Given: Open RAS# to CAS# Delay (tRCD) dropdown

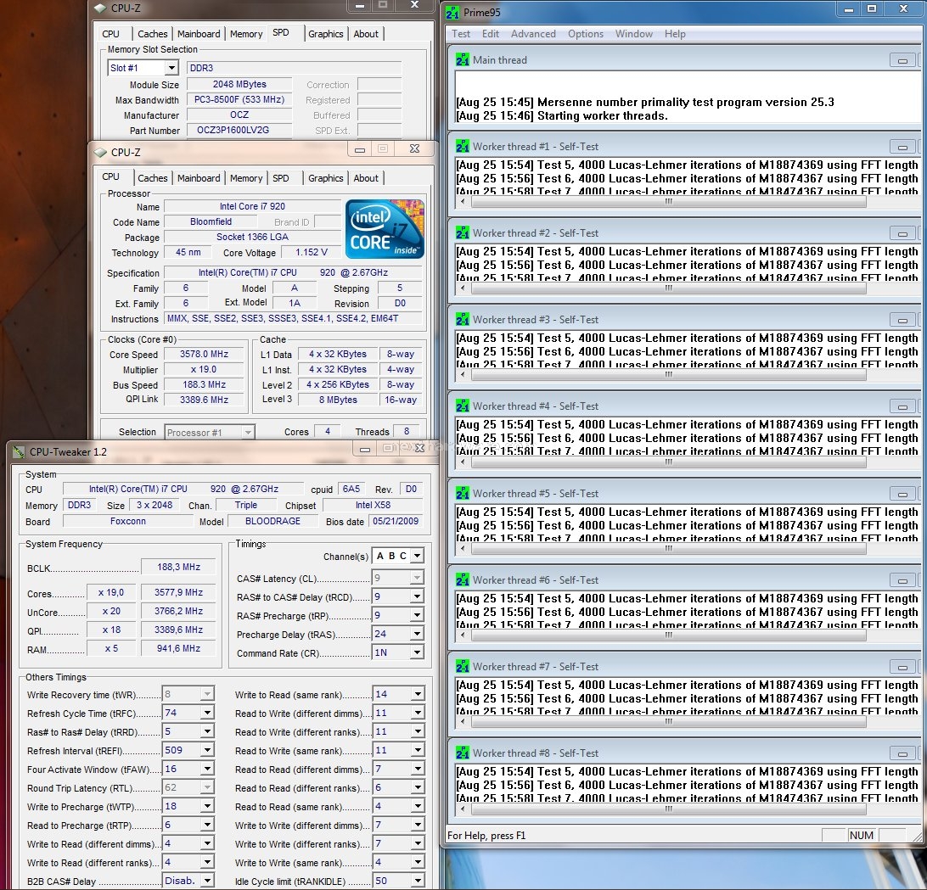Looking at the screenshot, I should click(x=418, y=597).
